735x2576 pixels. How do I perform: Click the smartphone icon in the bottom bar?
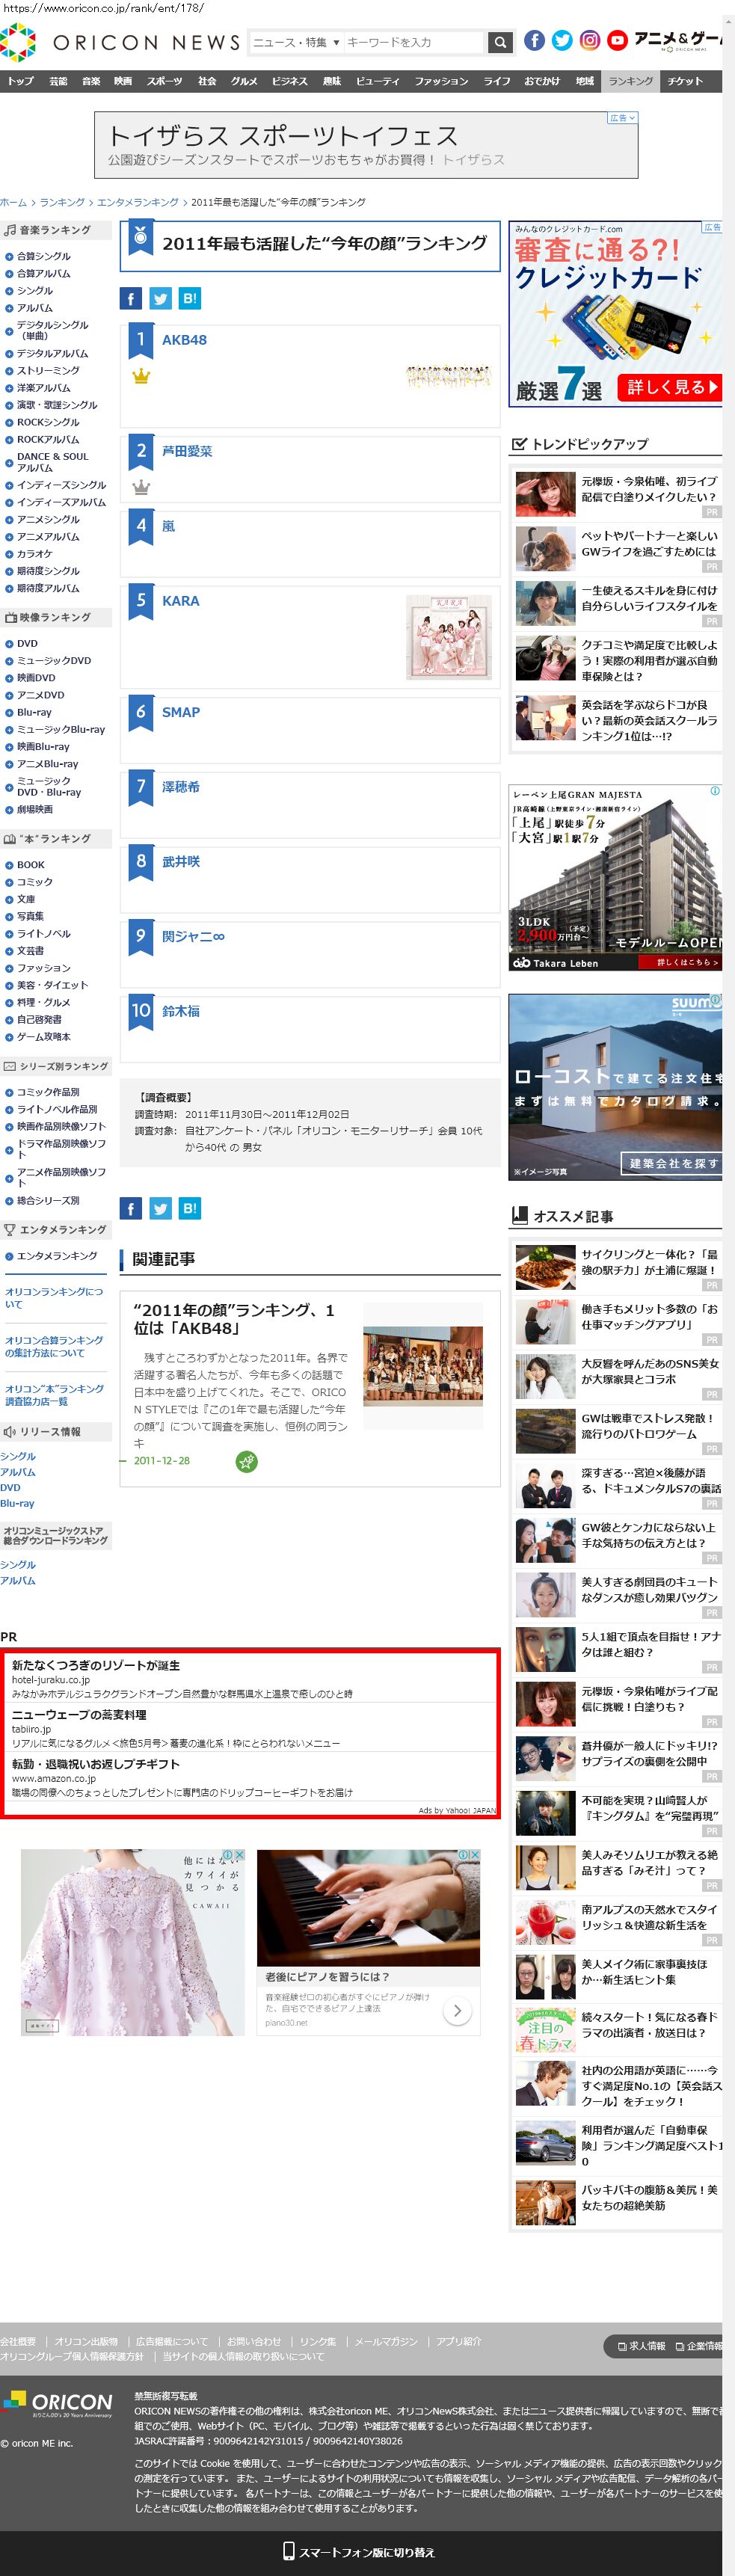coord(289,2551)
